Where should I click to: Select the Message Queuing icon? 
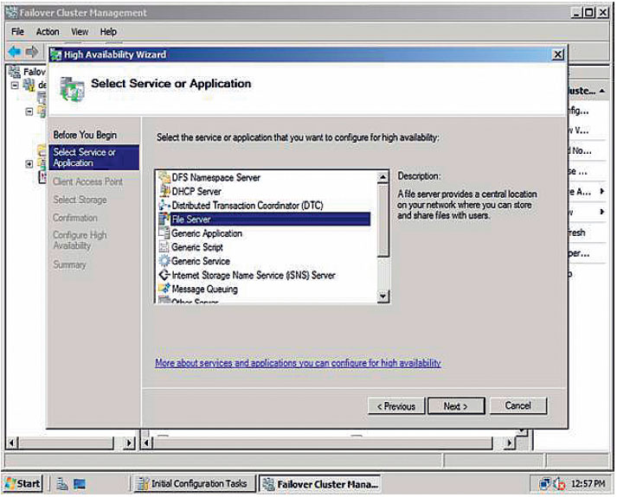164,289
